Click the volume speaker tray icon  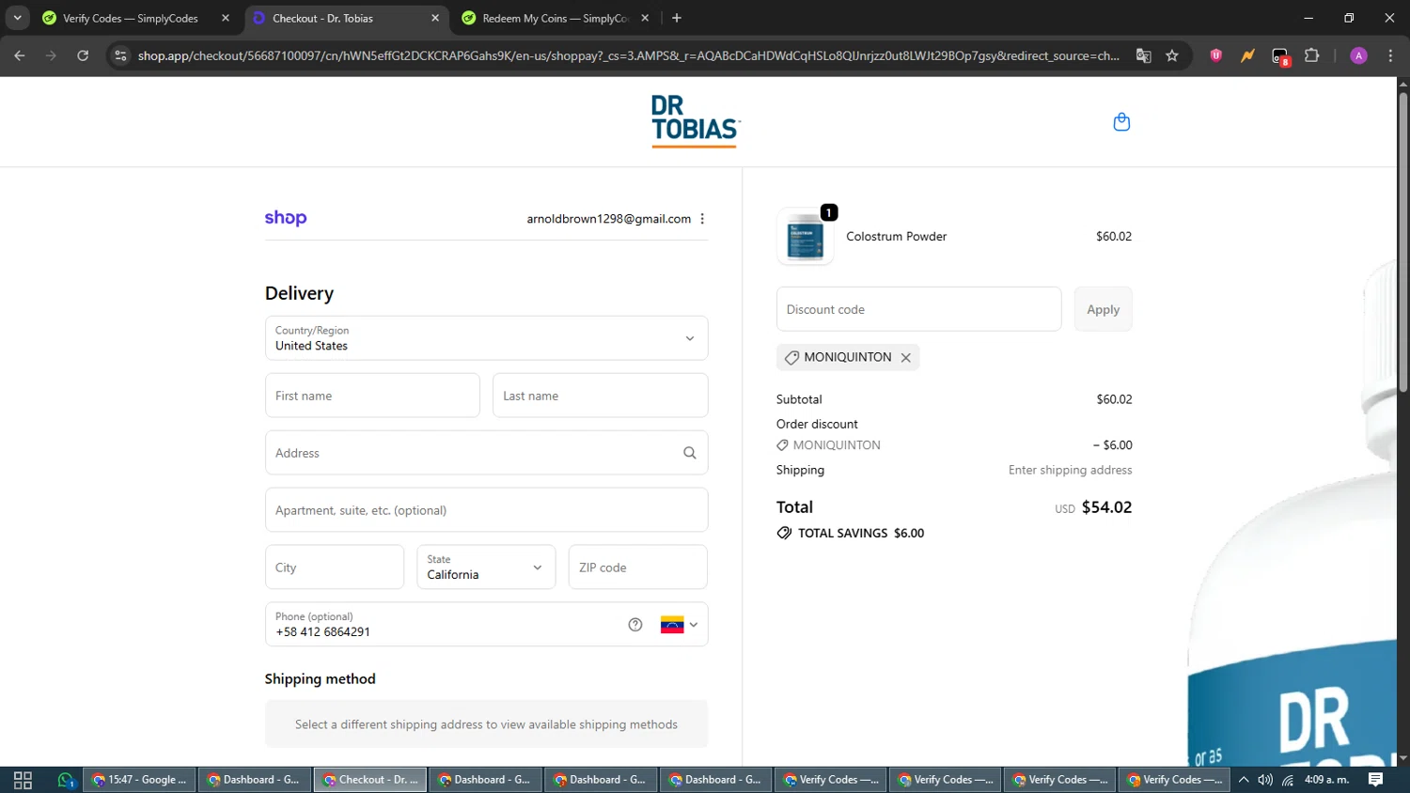point(1265,780)
